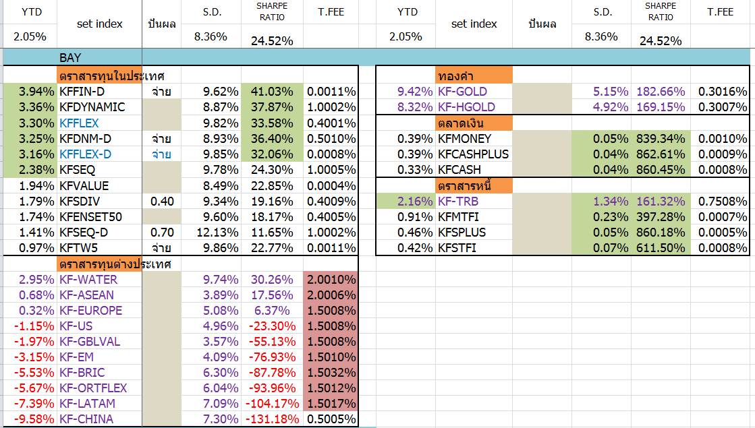Select the KF-US cell
The width and height of the screenshot is (755, 428).
(99, 326)
